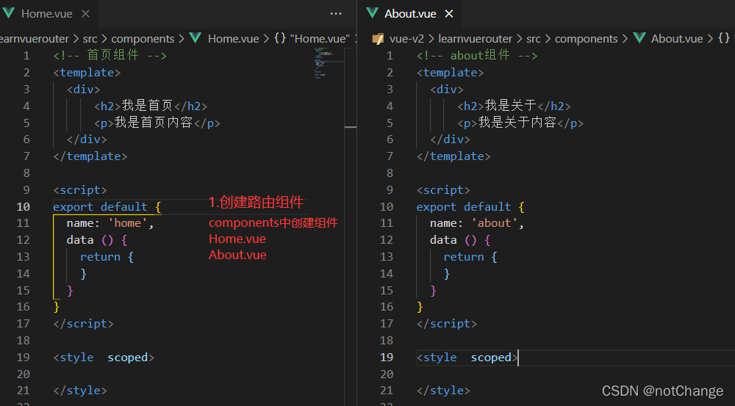Select 'components' in left editor breadcrumb
Image resolution: width=735 pixels, height=406 pixels.
pyautogui.click(x=143, y=39)
